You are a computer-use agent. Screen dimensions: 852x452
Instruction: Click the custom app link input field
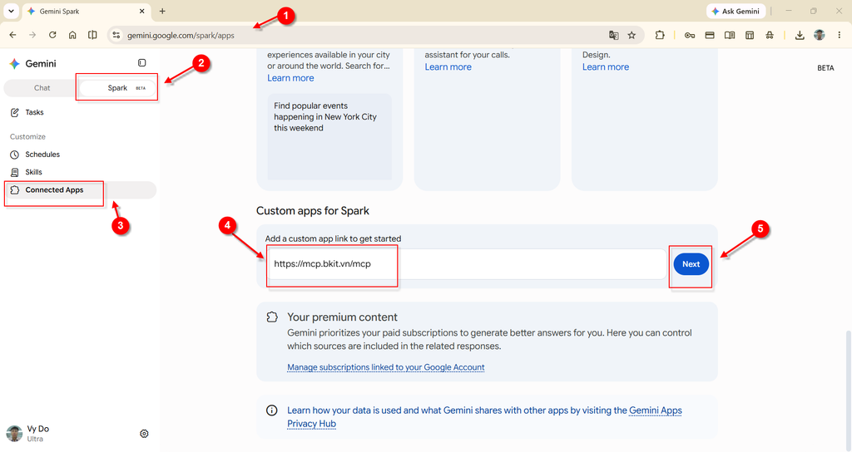coord(468,264)
